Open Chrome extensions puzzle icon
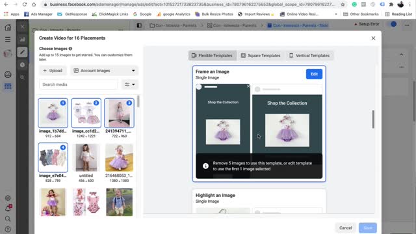 coord(391,5)
